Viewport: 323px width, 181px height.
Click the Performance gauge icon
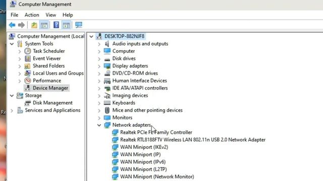point(28,80)
